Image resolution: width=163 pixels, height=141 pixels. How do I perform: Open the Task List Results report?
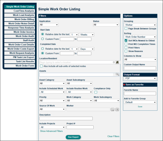coord(20,61)
